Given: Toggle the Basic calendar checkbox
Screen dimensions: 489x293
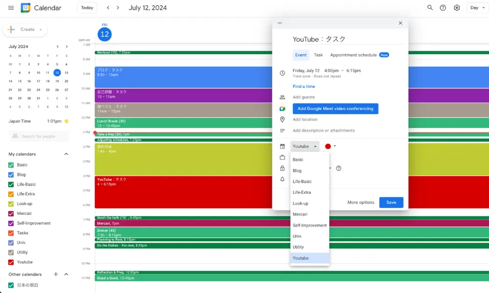Looking at the screenshot, I should click(x=11, y=165).
